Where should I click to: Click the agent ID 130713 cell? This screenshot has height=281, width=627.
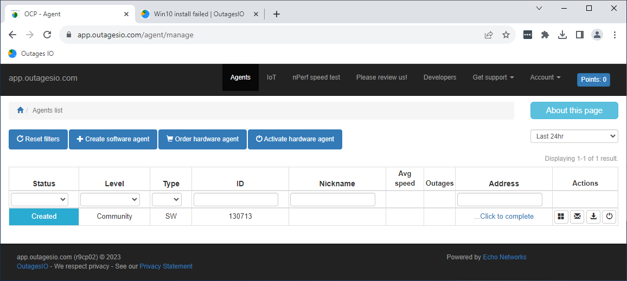coord(240,217)
